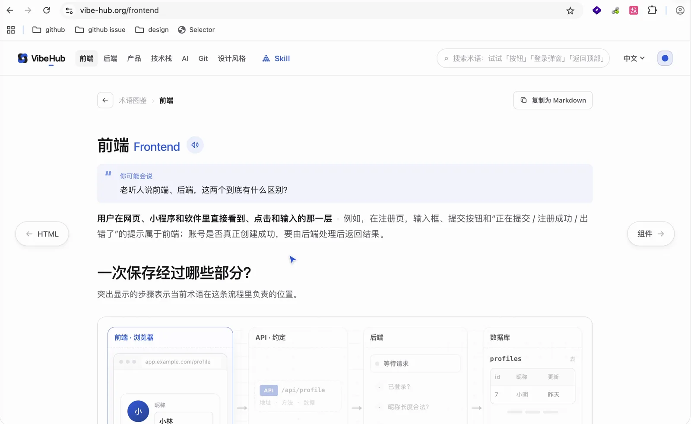Viewport: 691px width, 424px height.
Task: Select the API · 约定 flow card header
Action: (x=270, y=338)
